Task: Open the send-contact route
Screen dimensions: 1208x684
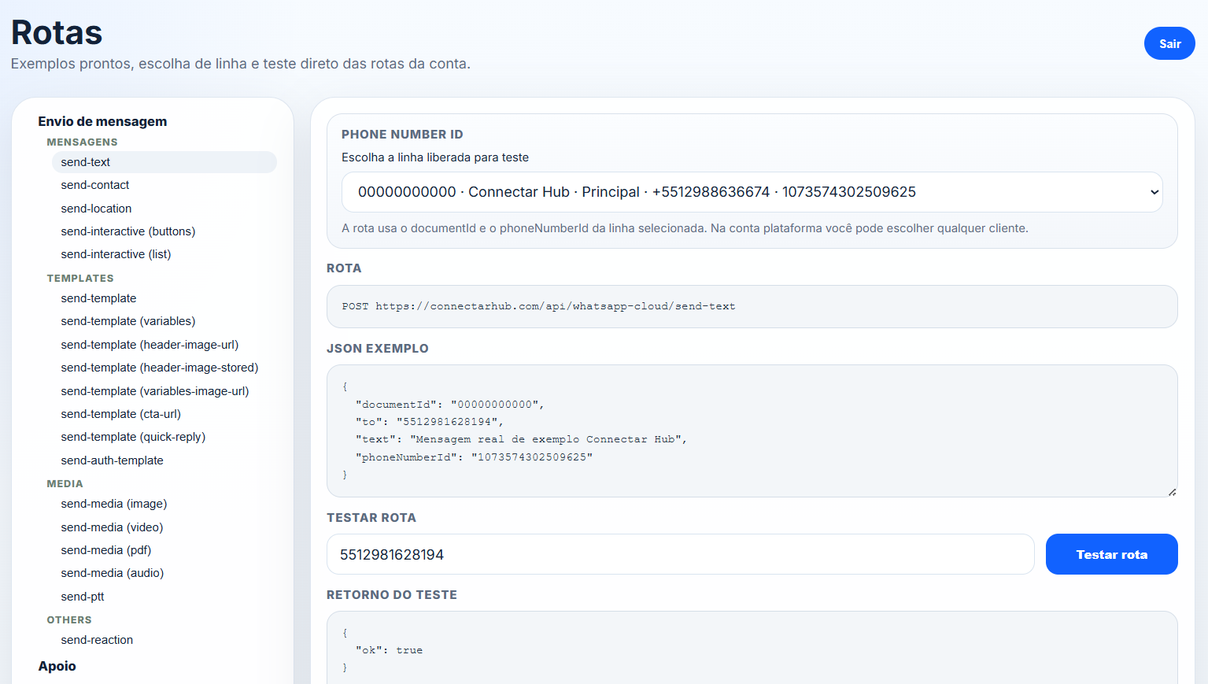Action: pyautogui.click(x=95, y=185)
